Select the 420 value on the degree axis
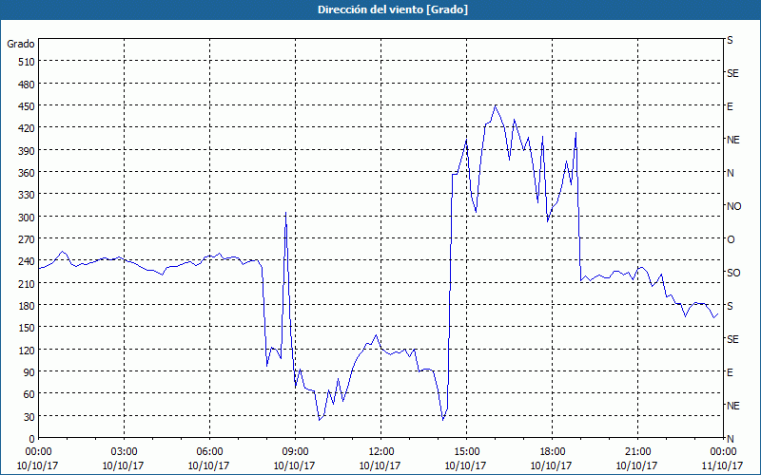Viewport: 761px width, 475px height. tap(27, 128)
